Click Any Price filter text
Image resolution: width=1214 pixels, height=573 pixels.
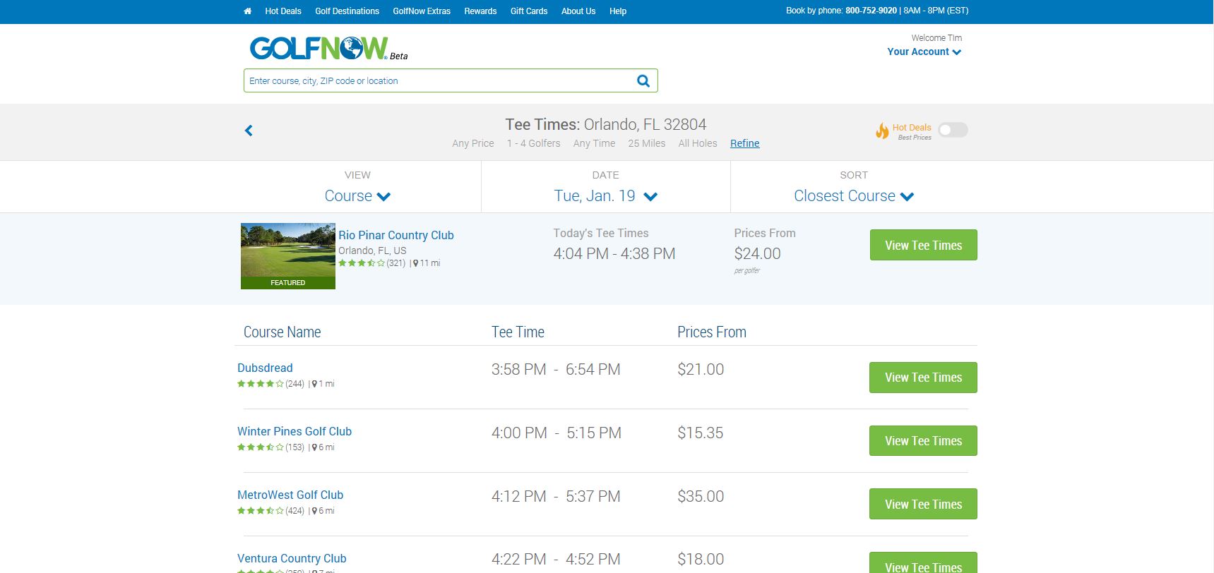point(473,143)
